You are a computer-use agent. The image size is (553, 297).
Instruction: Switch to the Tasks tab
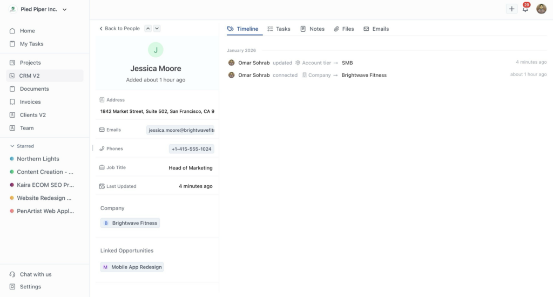pyautogui.click(x=279, y=29)
